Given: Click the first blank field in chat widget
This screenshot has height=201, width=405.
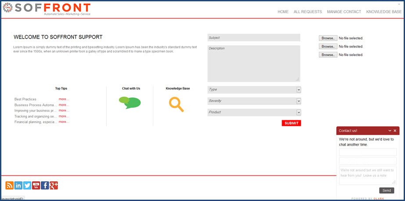Looking at the screenshot, I should pos(368,152).
